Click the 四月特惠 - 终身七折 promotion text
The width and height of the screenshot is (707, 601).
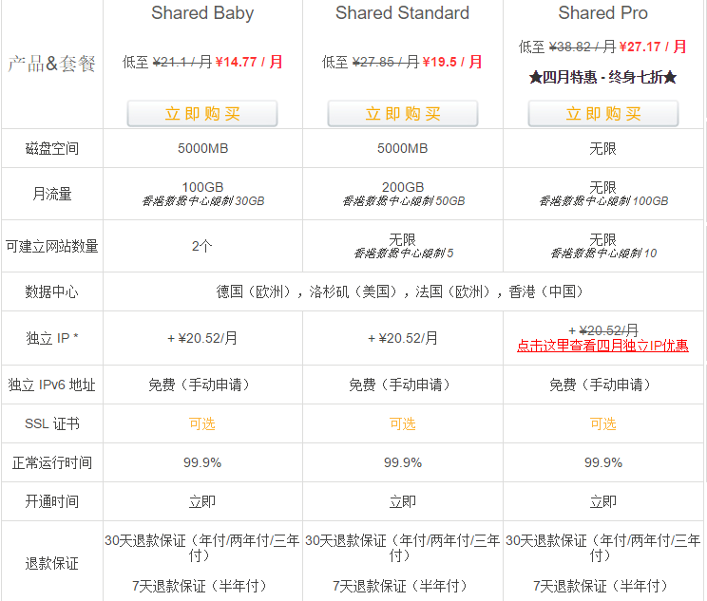602,78
